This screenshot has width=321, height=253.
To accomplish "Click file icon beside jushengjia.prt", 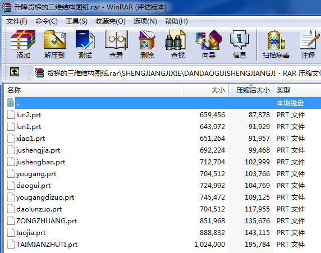I will pos(11,150).
